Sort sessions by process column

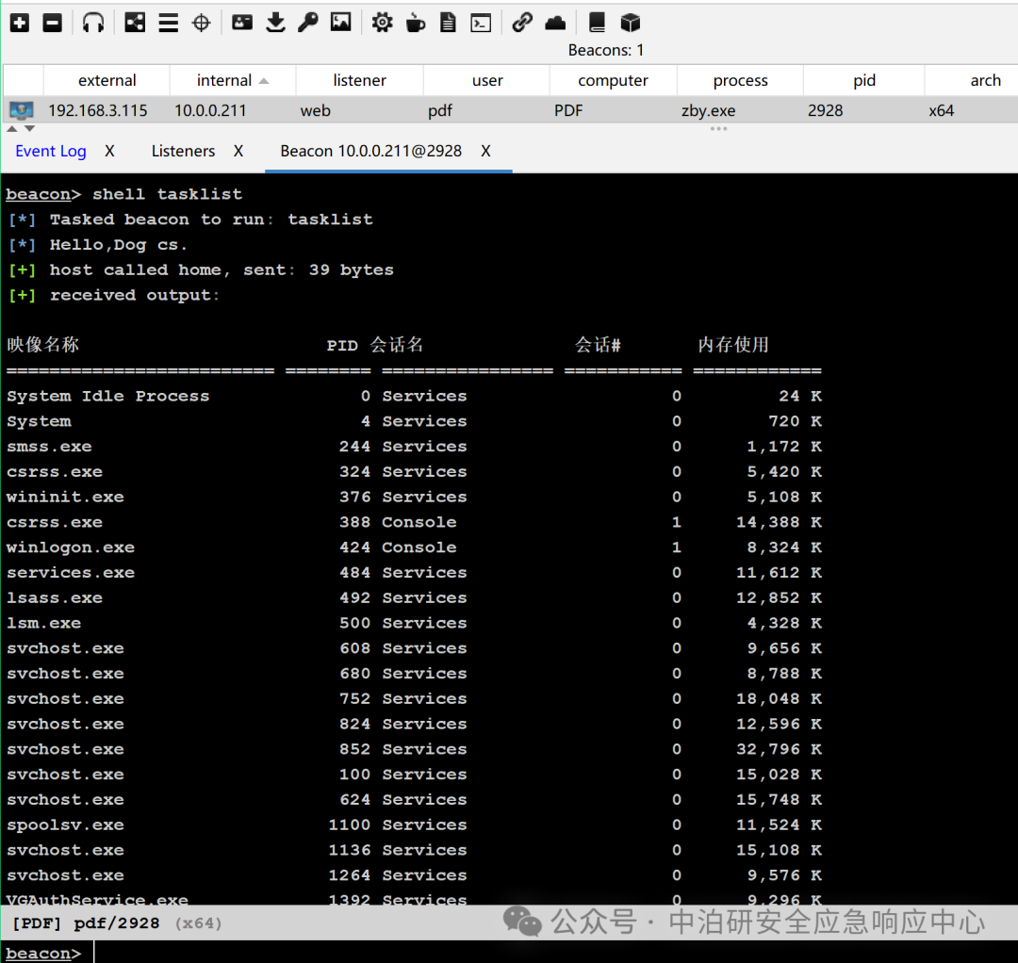(740, 80)
